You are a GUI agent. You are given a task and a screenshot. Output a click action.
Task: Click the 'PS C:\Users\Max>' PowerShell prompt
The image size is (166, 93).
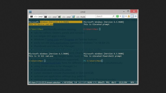[92, 61]
